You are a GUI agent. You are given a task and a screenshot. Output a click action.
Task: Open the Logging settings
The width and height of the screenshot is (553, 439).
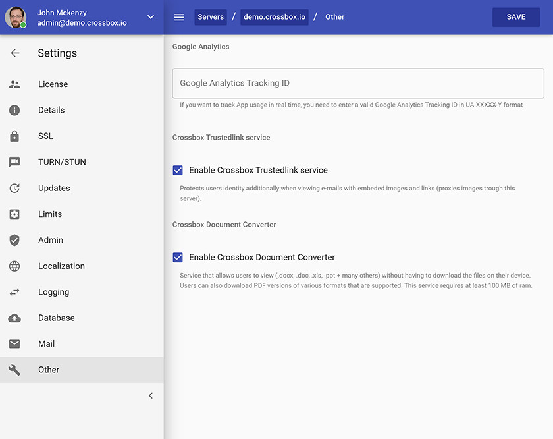pos(82,292)
